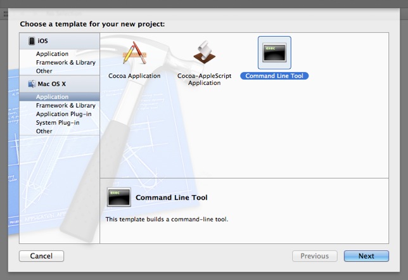Click the exec icon in description pane

pyautogui.click(x=119, y=197)
